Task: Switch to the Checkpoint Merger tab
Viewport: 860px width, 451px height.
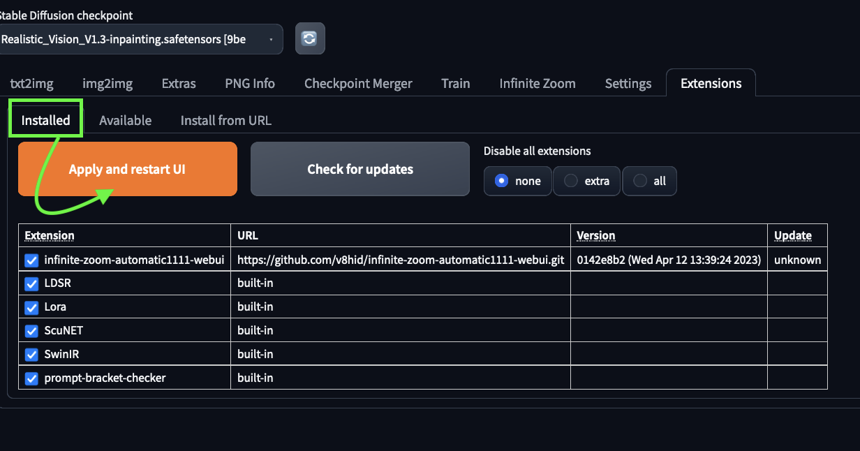Action: point(358,83)
